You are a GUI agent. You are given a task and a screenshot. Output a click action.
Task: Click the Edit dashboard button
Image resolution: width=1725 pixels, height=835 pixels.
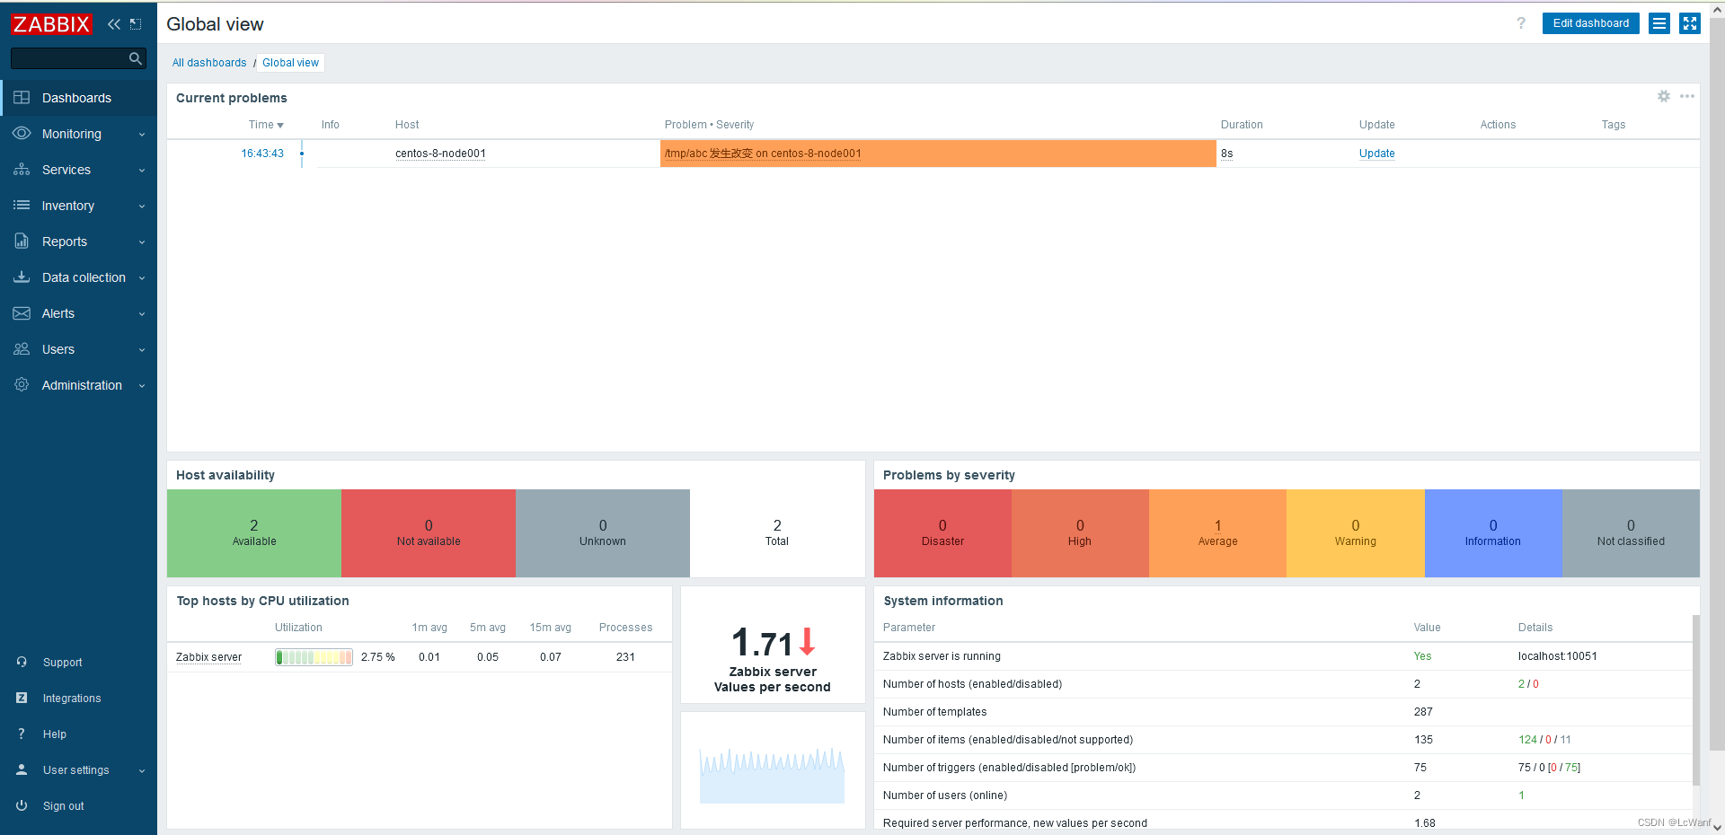[1590, 23]
